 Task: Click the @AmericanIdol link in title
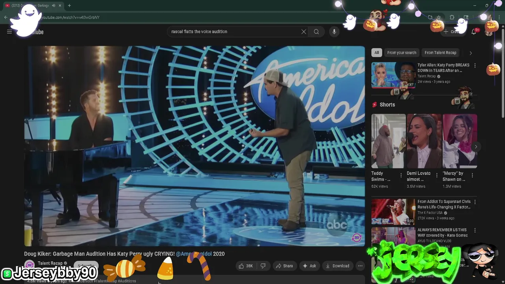click(x=194, y=254)
